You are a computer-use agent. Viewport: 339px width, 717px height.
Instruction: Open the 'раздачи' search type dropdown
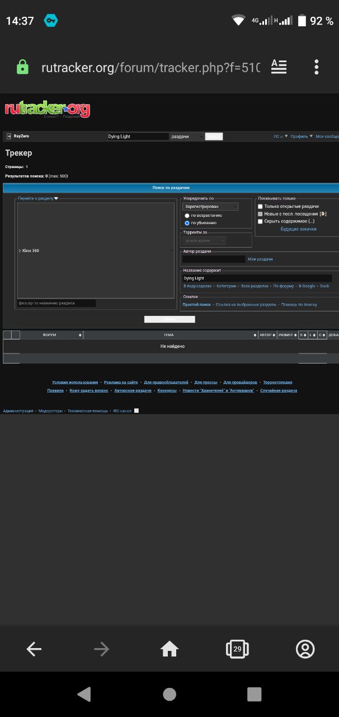(x=187, y=136)
